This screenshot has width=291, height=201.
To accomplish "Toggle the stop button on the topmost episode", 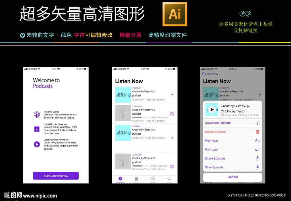I will (x=172, y=95).
